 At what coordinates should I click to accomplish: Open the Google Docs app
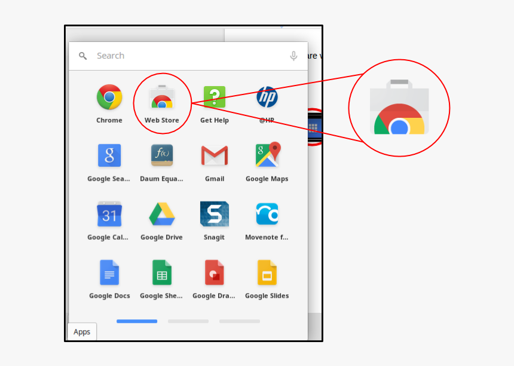tap(109, 272)
